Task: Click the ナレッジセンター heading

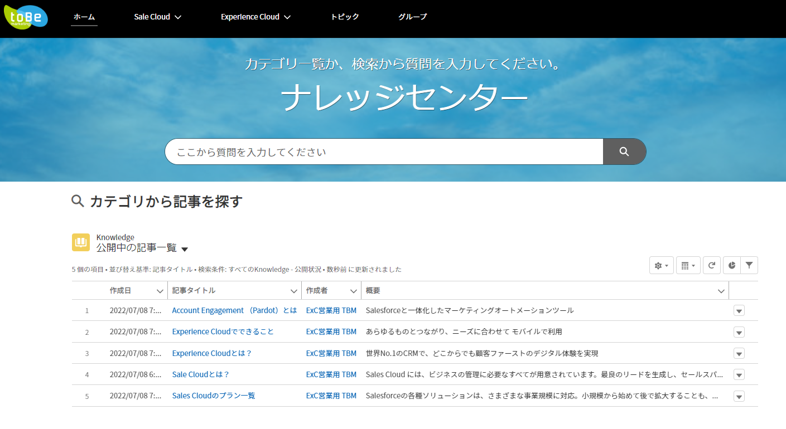Action: click(x=404, y=98)
